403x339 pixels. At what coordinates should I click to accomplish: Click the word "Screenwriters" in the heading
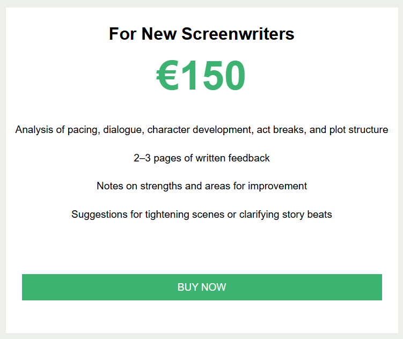coord(238,34)
